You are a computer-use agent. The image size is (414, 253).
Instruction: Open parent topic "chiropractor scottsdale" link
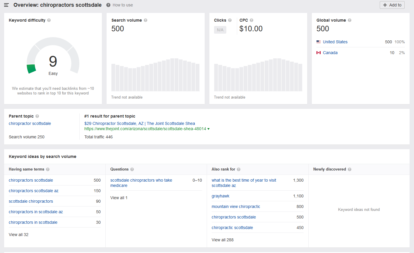tap(30, 123)
